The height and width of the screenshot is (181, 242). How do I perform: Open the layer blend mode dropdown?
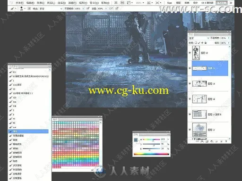tap(199, 38)
